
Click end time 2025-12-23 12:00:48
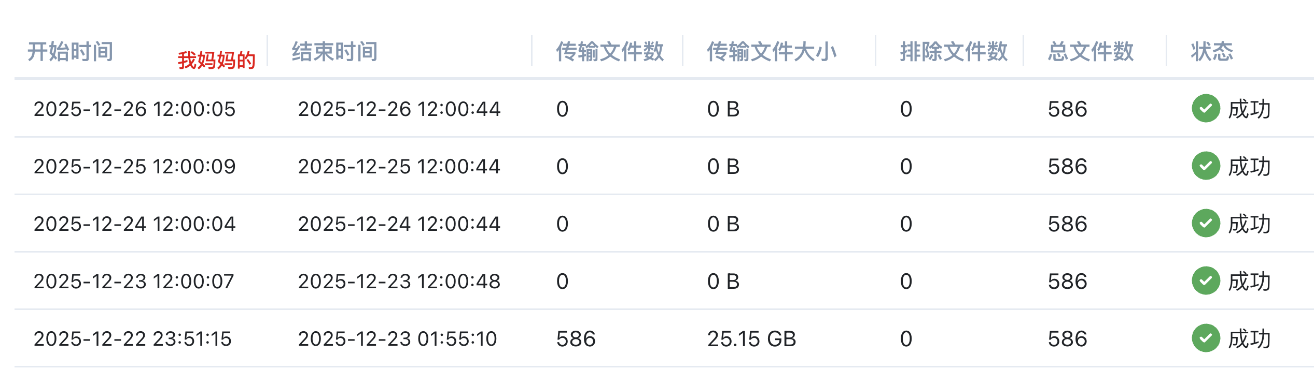[399, 282]
